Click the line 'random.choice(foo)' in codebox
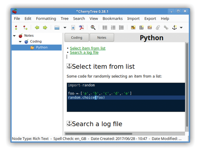Viewport: 199px width, 151px height. pyautogui.click(x=87, y=98)
